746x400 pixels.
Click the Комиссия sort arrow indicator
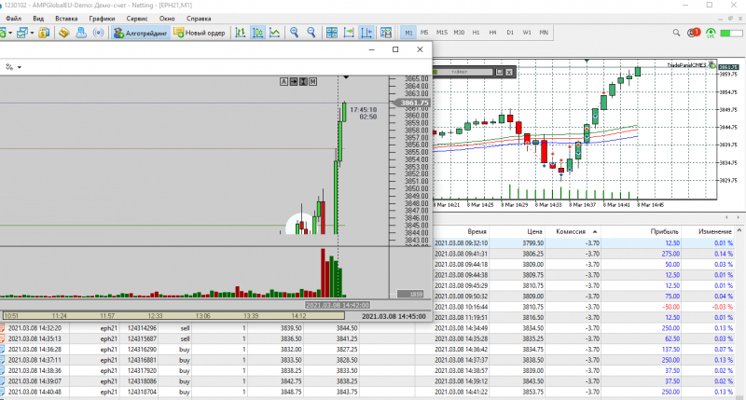[x=595, y=231]
